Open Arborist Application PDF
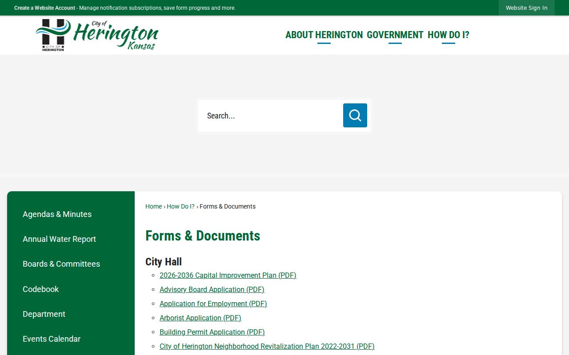The image size is (569, 355). [x=200, y=318]
